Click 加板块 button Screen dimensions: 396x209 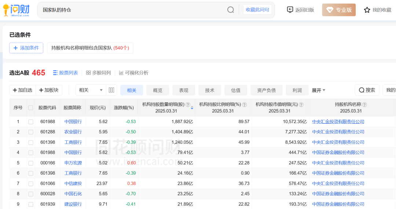(49, 90)
